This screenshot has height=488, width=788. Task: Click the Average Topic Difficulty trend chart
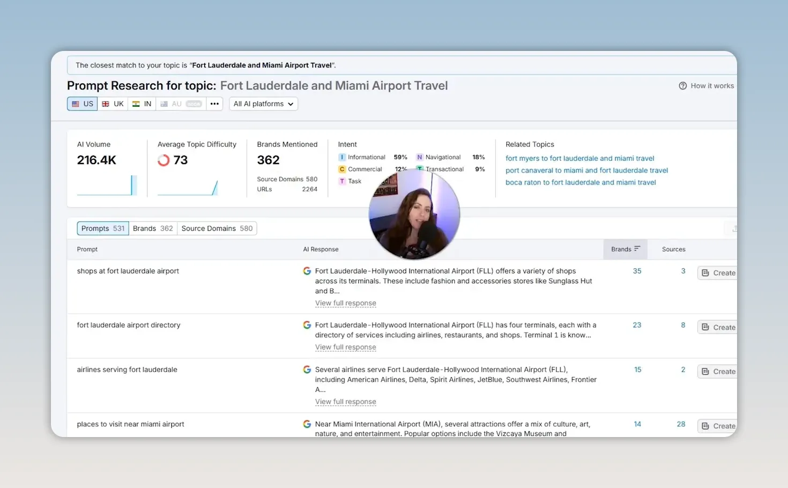tap(188, 188)
